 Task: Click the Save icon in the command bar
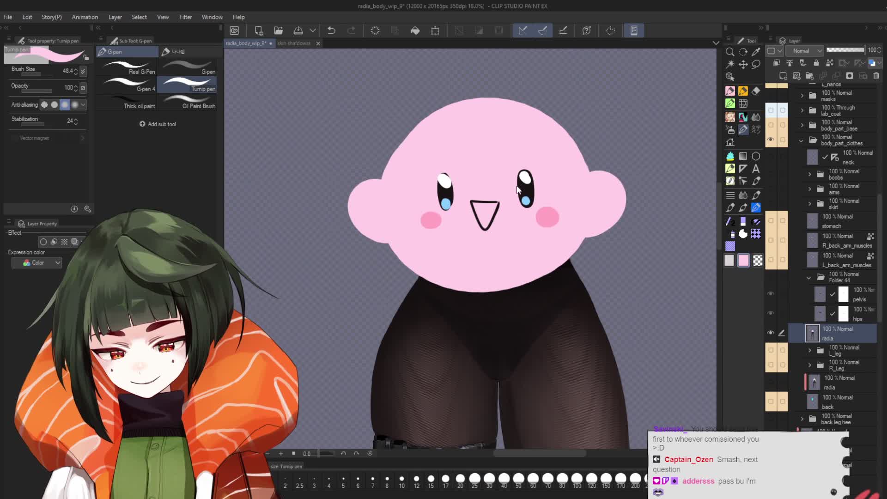pos(298,30)
